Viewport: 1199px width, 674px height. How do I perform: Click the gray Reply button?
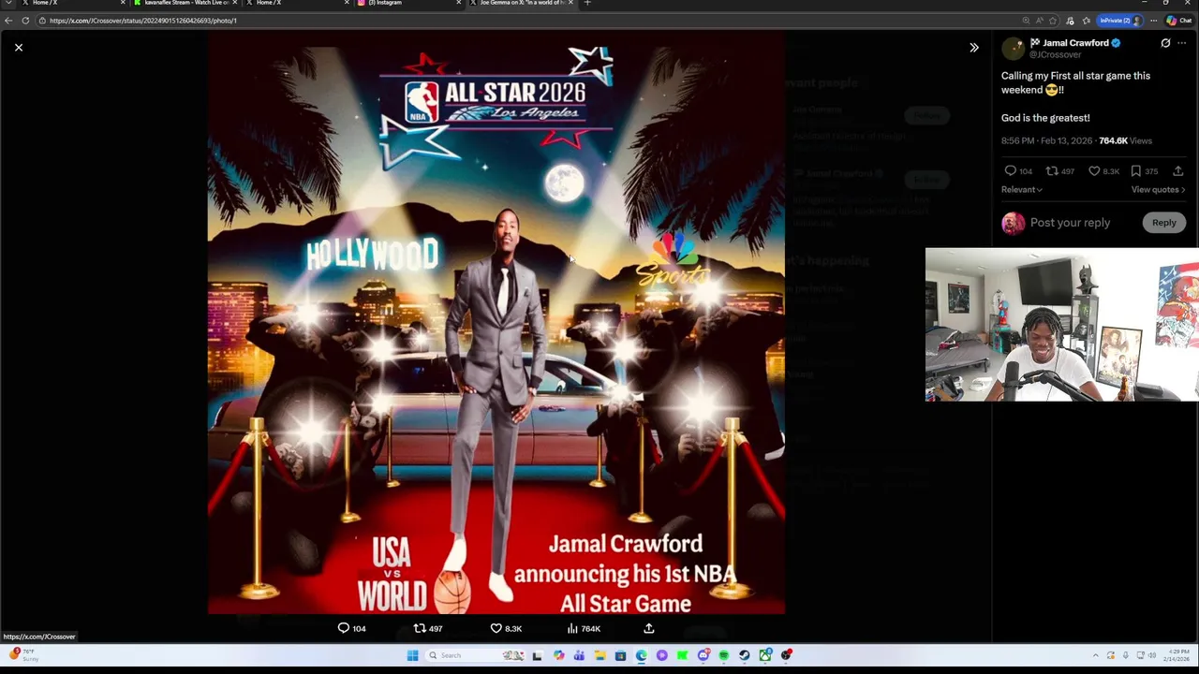coord(1163,223)
